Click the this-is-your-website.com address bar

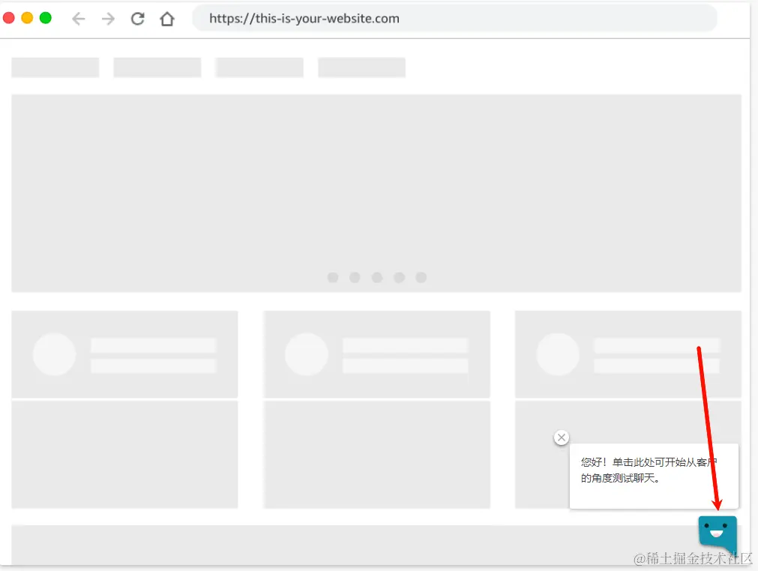click(x=454, y=19)
